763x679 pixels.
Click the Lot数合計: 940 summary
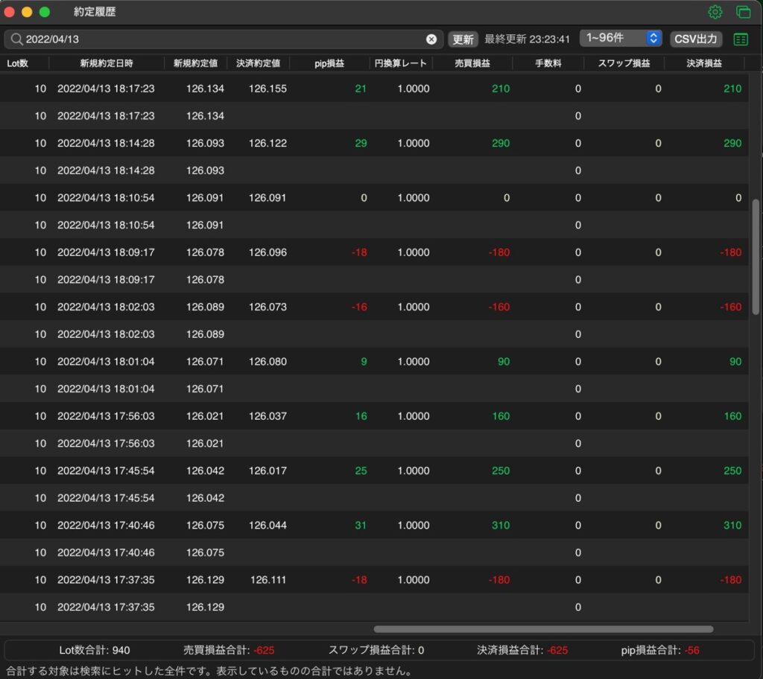click(95, 650)
